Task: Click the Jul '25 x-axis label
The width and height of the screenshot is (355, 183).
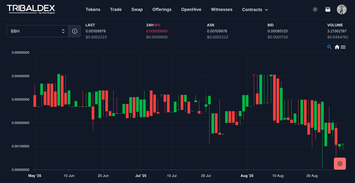Action: [141, 176]
